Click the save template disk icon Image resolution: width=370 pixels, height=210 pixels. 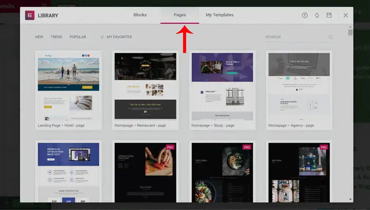[x=329, y=15]
